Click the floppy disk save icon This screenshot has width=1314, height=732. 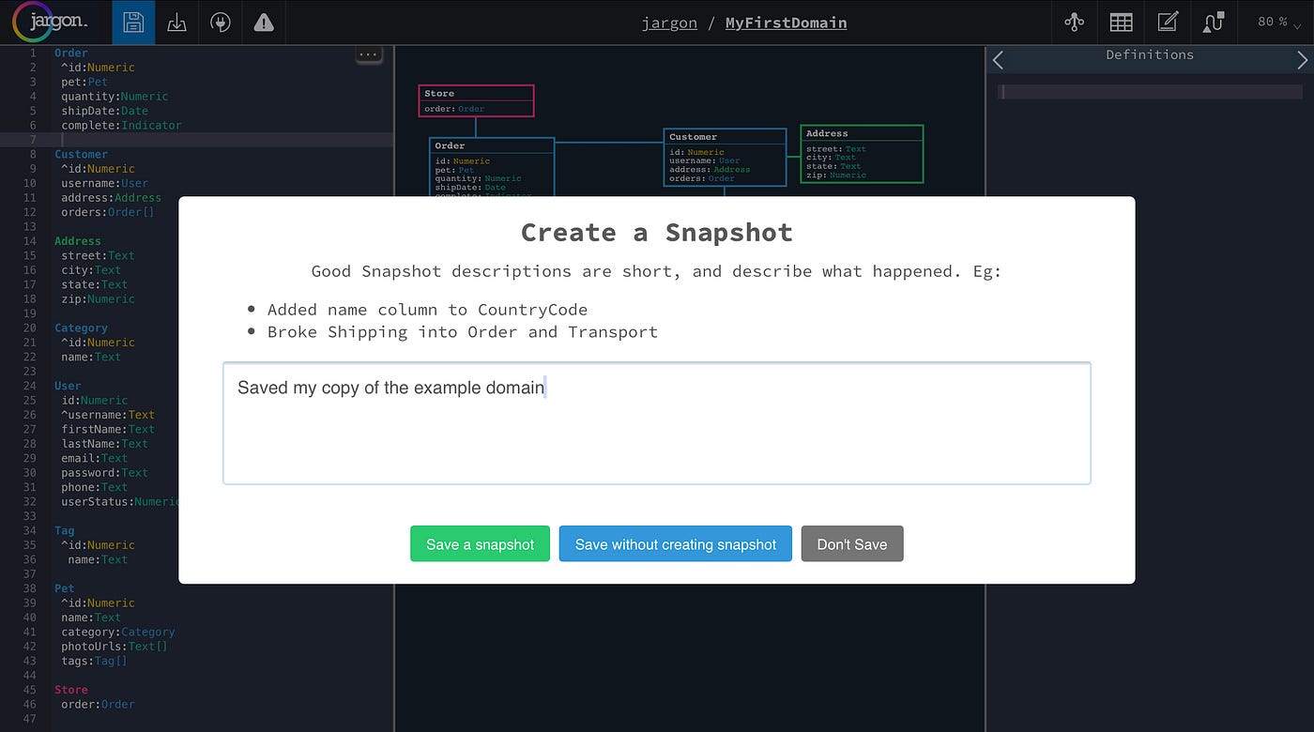pos(133,23)
